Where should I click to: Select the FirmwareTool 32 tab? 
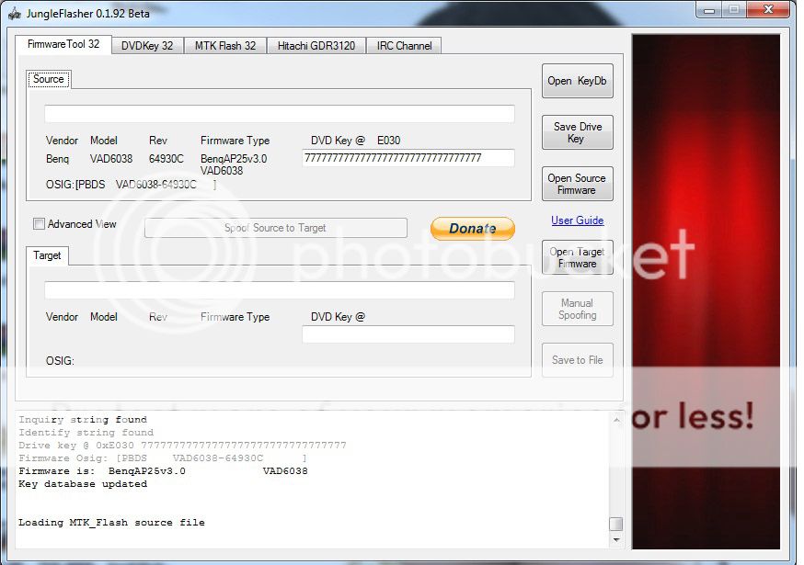(63, 44)
